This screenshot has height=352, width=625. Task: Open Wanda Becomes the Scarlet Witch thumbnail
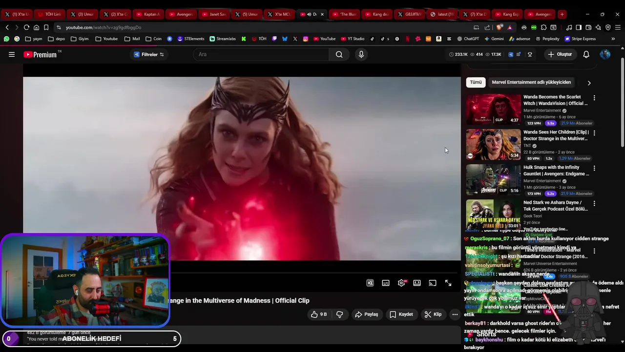click(x=493, y=110)
